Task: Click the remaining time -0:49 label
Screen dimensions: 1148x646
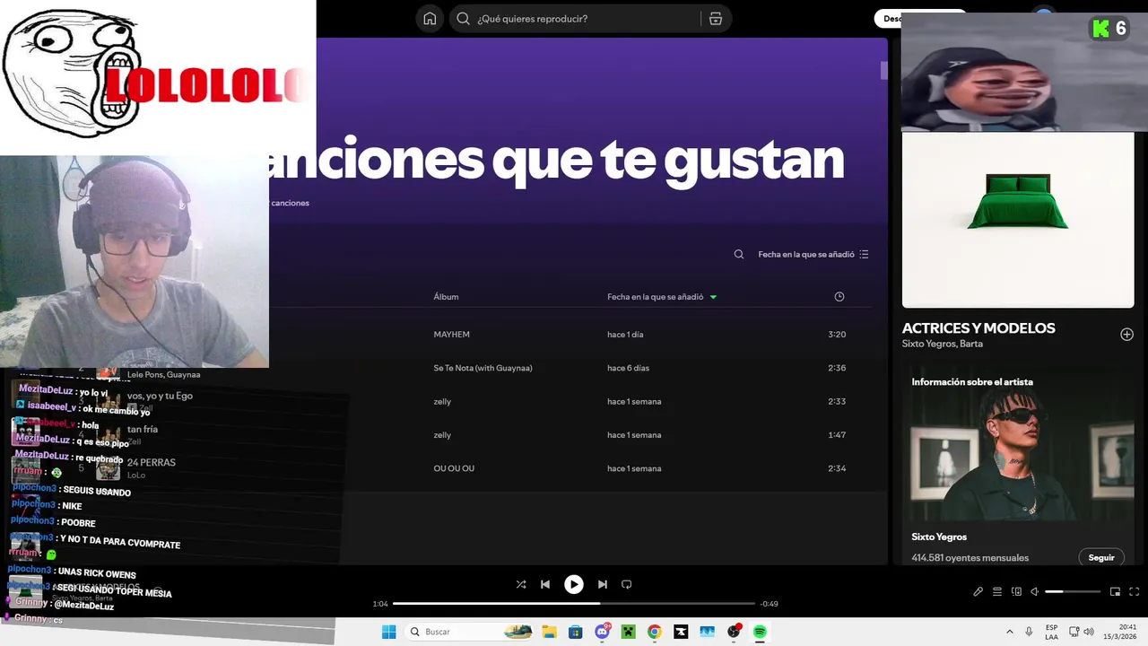Action: (769, 604)
